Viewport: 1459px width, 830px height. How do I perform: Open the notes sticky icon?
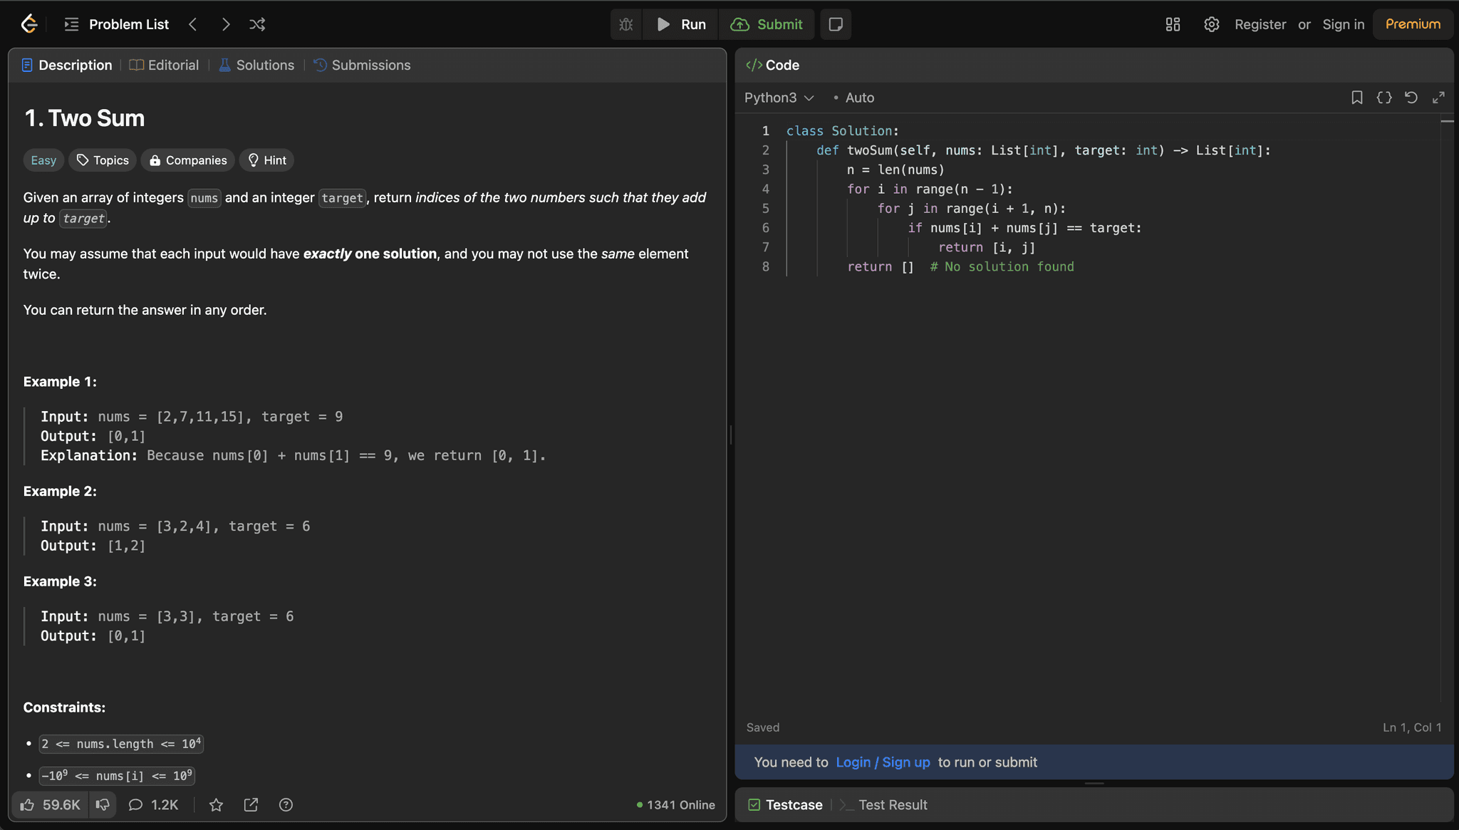click(836, 24)
